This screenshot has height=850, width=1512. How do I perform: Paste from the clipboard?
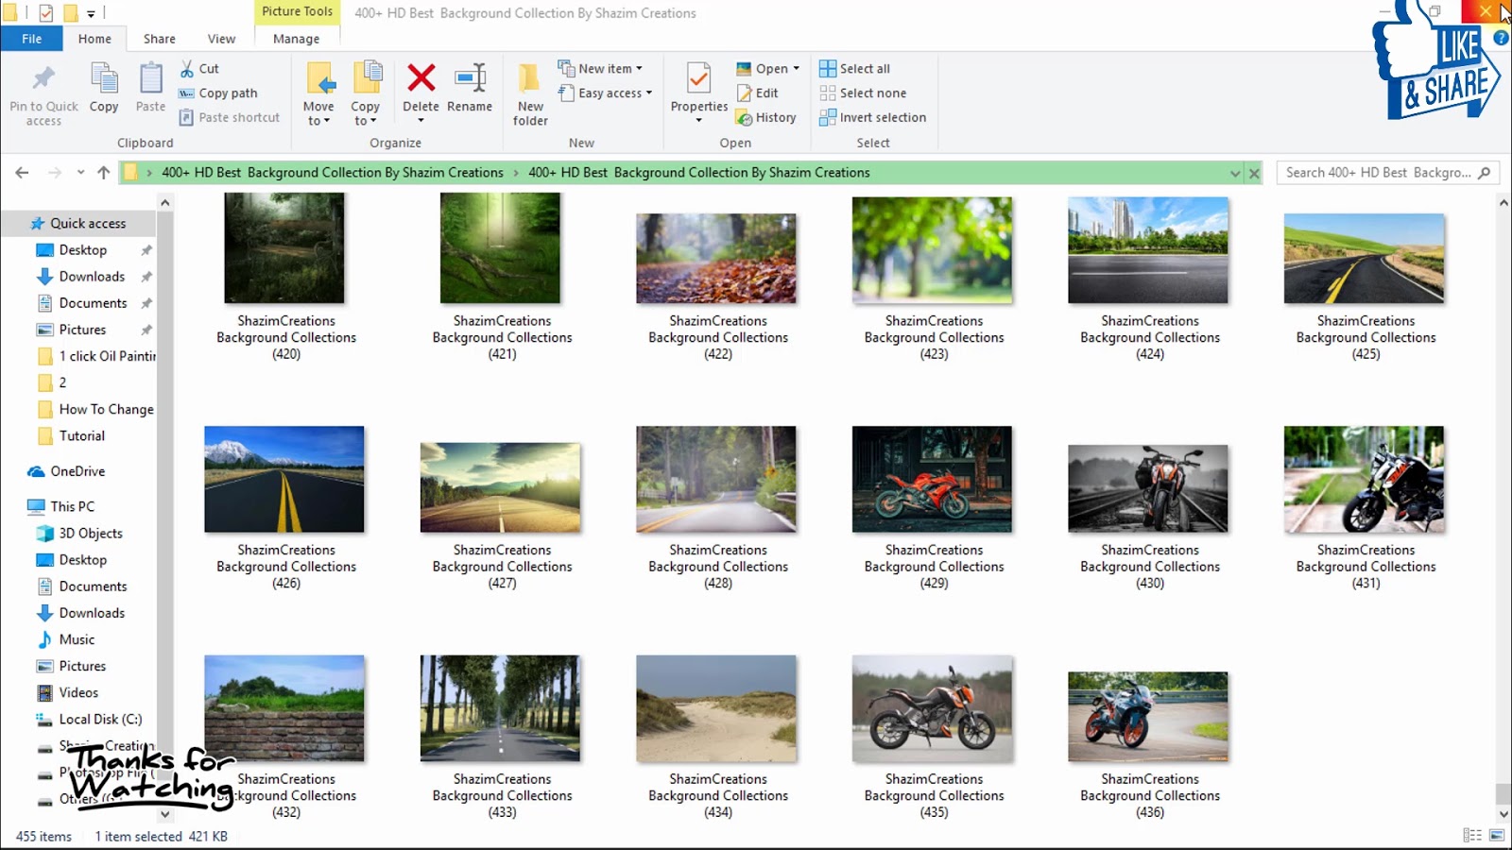[x=149, y=90]
